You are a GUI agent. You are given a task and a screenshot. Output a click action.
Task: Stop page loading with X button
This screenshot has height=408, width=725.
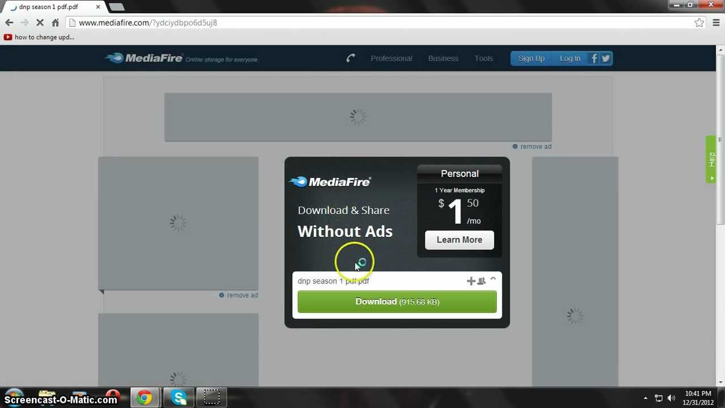[40, 23]
